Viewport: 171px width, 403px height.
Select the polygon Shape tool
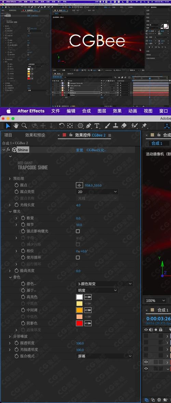point(80,125)
